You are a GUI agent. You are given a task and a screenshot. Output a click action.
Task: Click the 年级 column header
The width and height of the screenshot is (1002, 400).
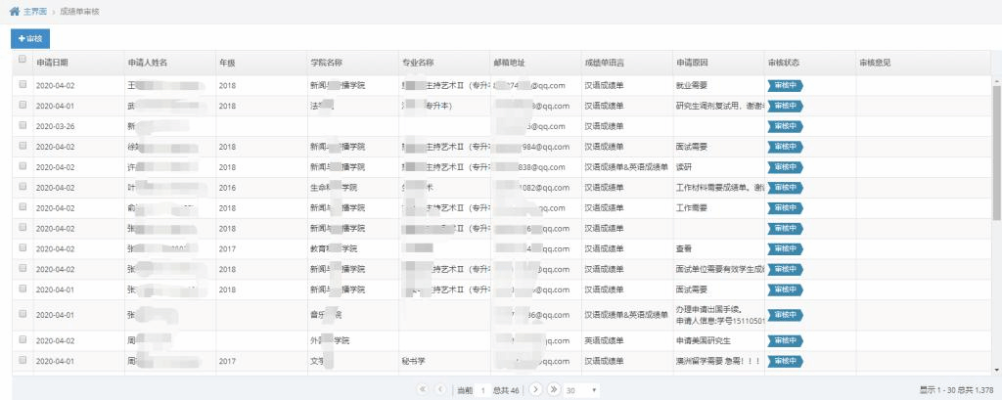click(x=227, y=63)
